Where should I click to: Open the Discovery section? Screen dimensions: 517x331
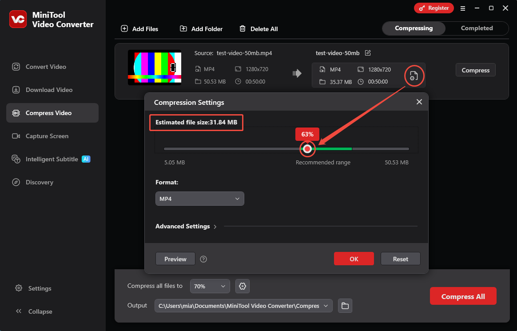click(17, 182)
